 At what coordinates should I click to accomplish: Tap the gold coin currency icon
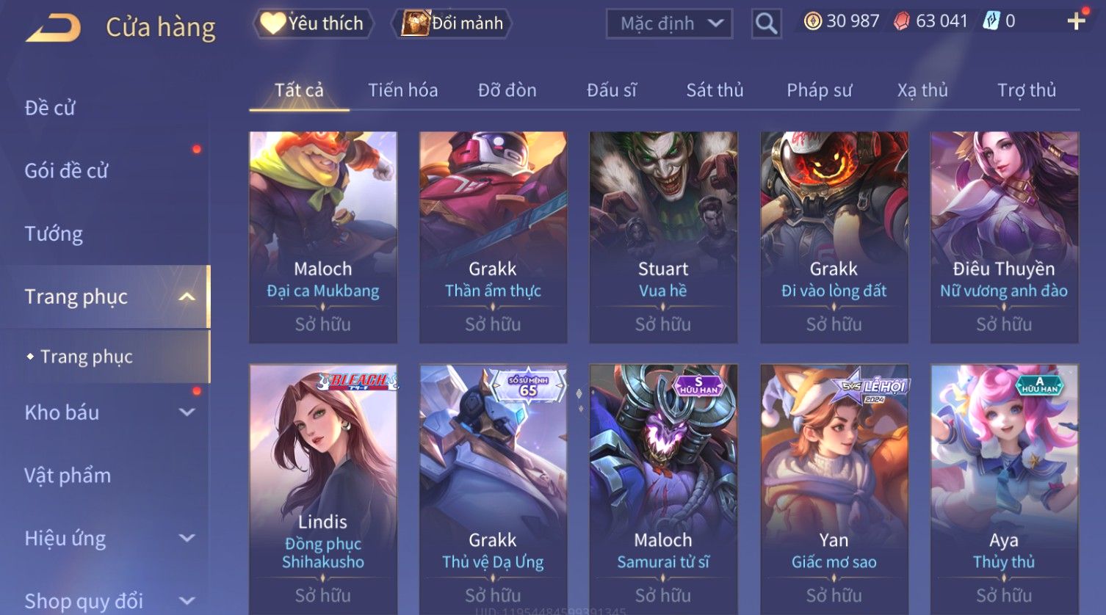(x=812, y=21)
